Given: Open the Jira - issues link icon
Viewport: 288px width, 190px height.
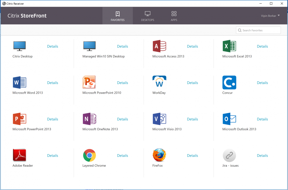Looking at the screenshot, I should pos(229,155).
